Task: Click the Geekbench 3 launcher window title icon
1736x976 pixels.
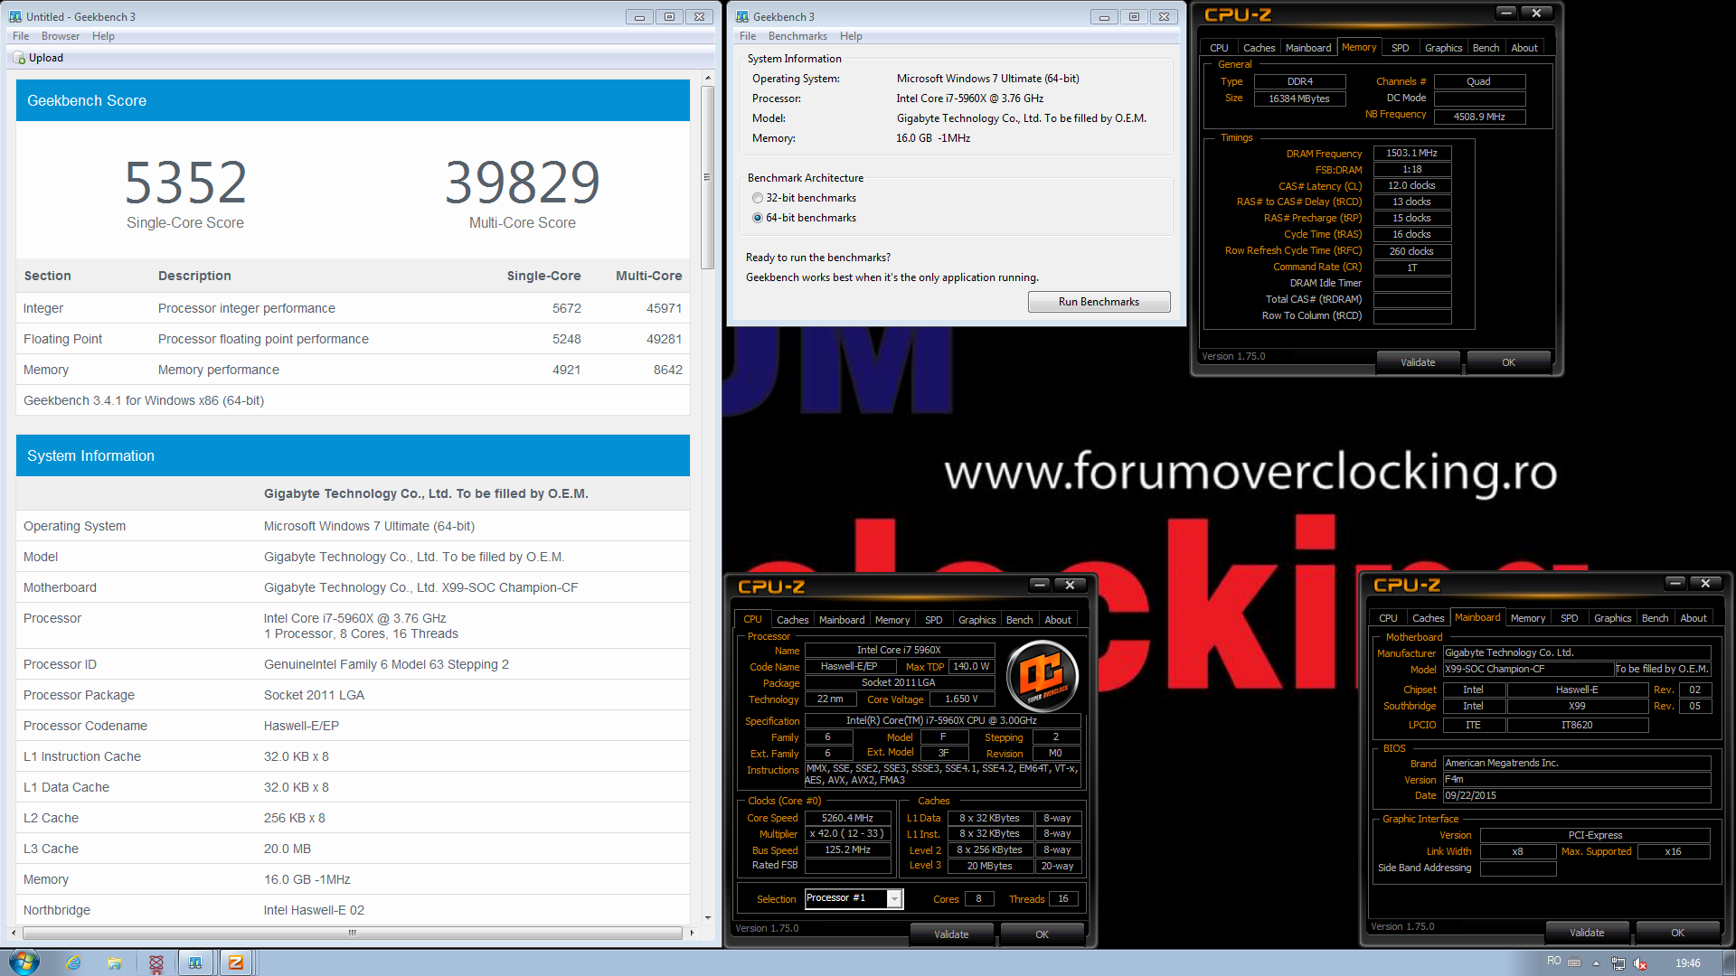Action: 741,16
